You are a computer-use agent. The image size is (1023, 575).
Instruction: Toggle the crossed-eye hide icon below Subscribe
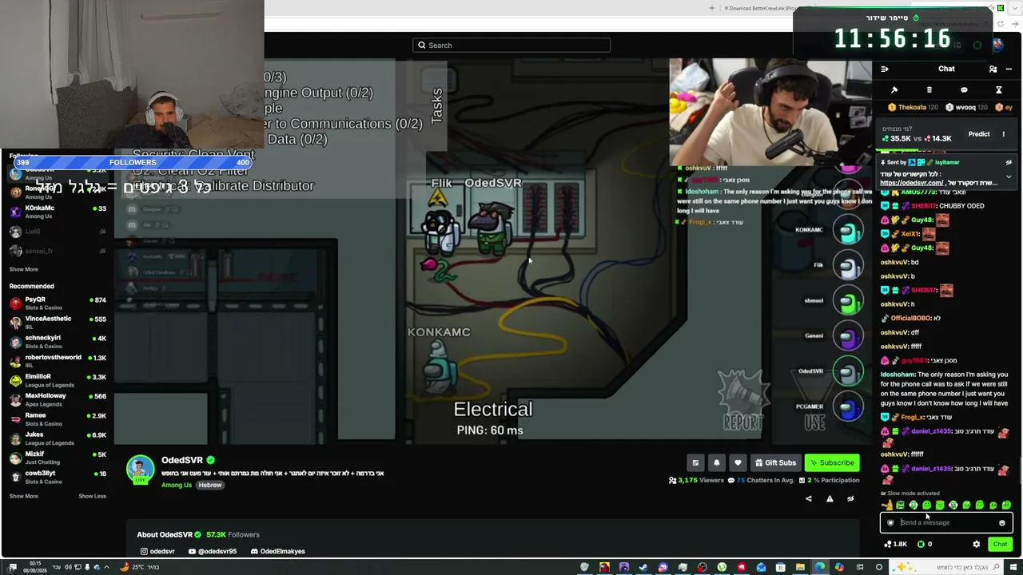click(850, 499)
